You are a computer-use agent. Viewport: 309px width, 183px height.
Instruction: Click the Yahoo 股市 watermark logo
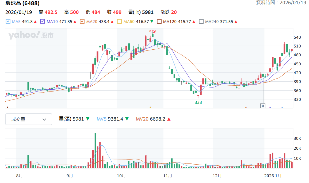pyautogui.click(x=31, y=35)
